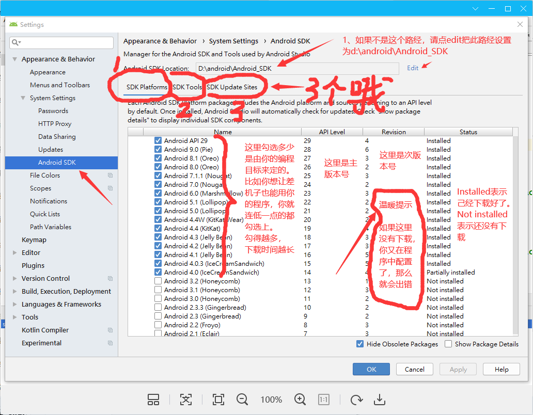The width and height of the screenshot is (533, 415).
Task: Click the Android icon beside Settings title
Action: click(13, 24)
